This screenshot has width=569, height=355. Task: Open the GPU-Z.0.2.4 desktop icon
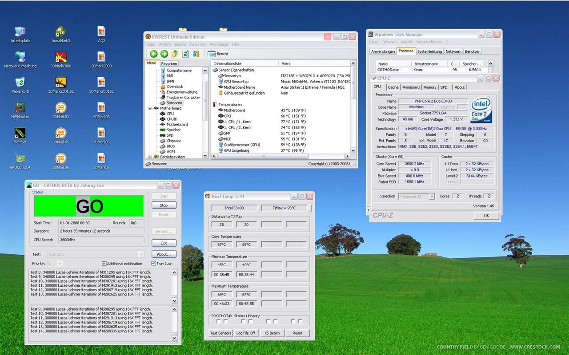[20, 161]
